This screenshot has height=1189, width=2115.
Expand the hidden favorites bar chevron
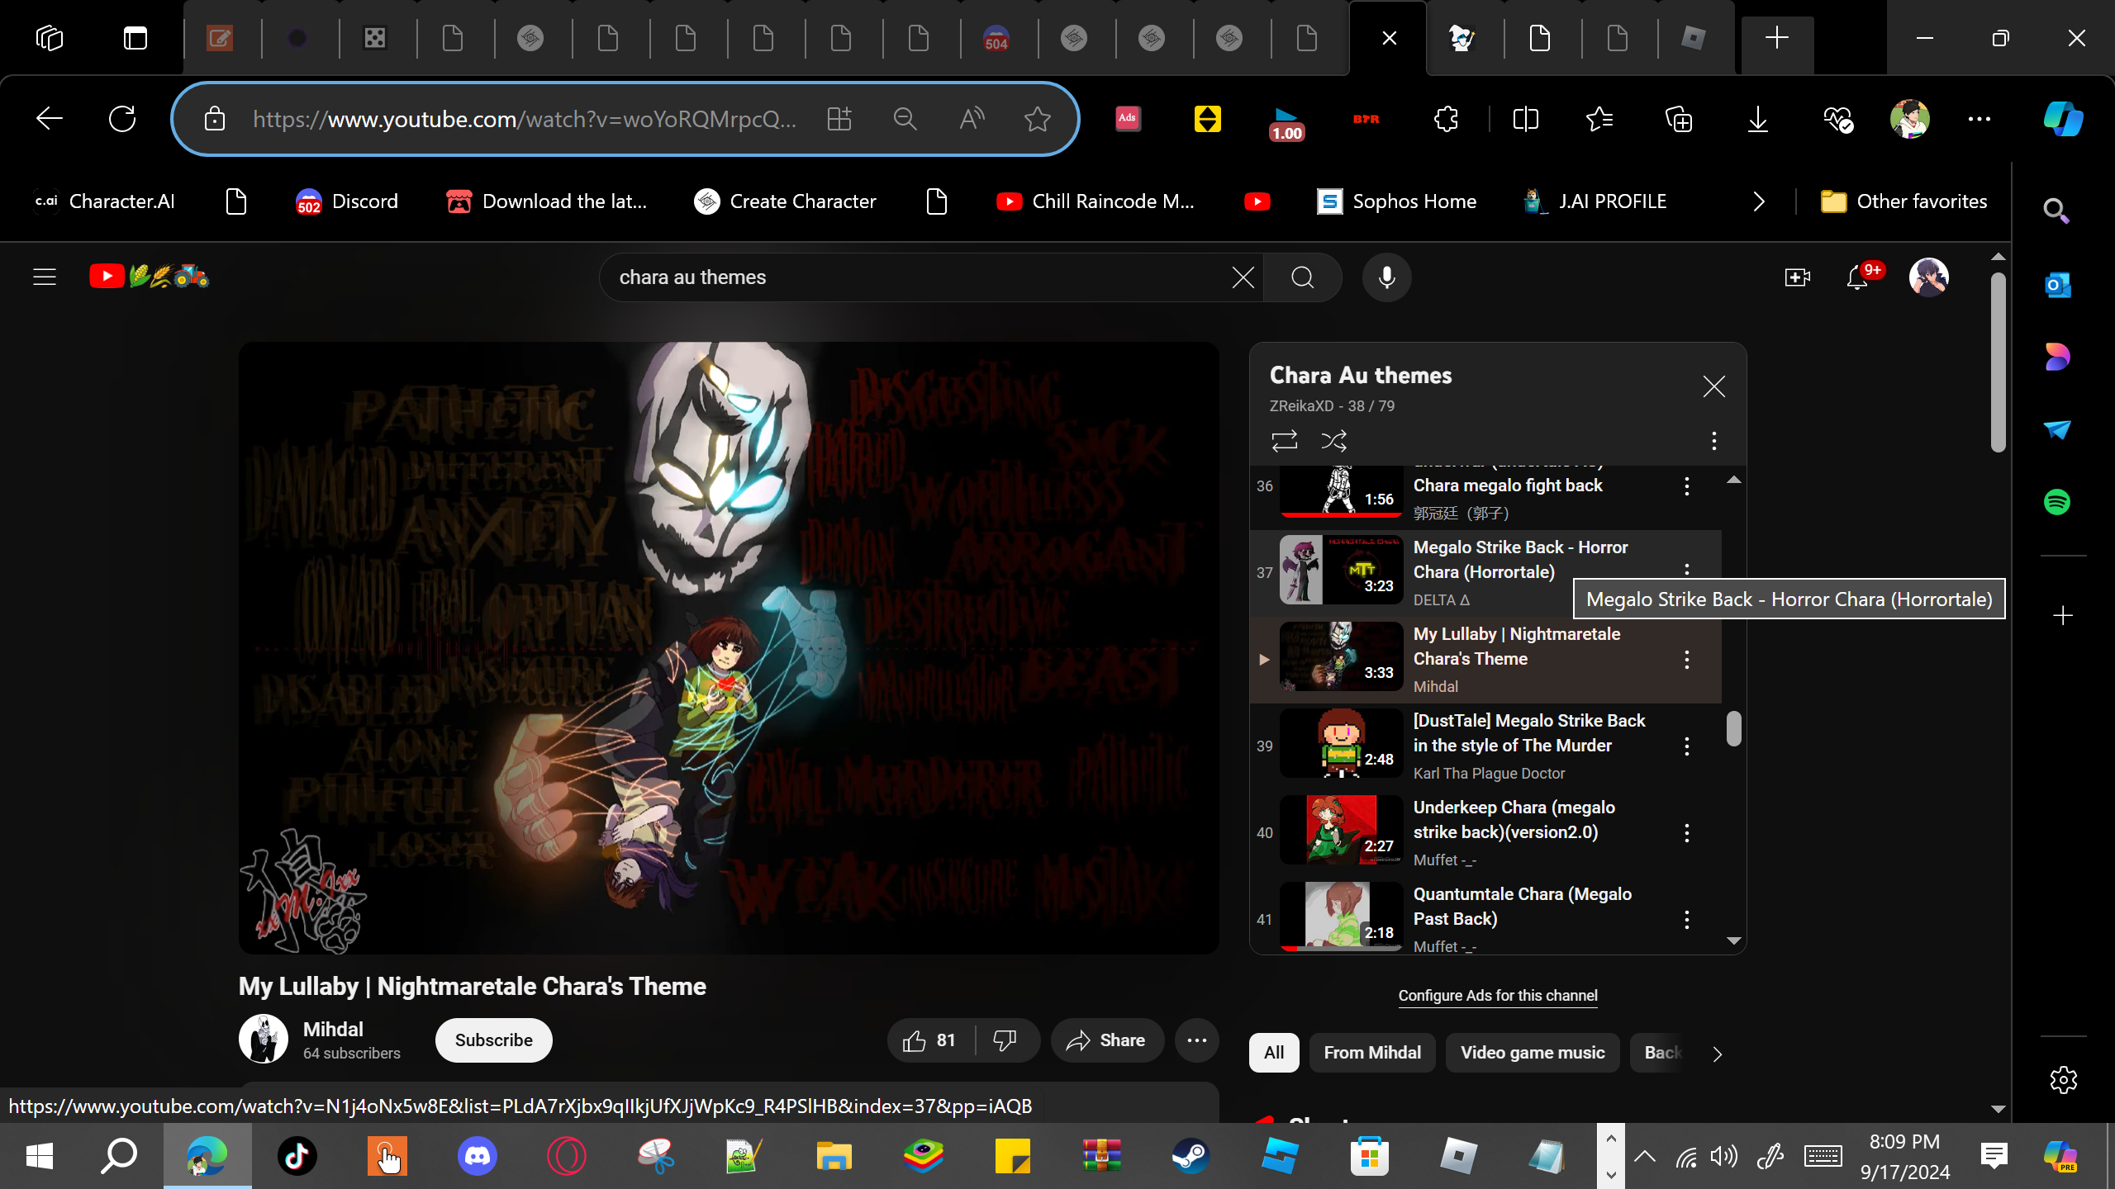1758,201
